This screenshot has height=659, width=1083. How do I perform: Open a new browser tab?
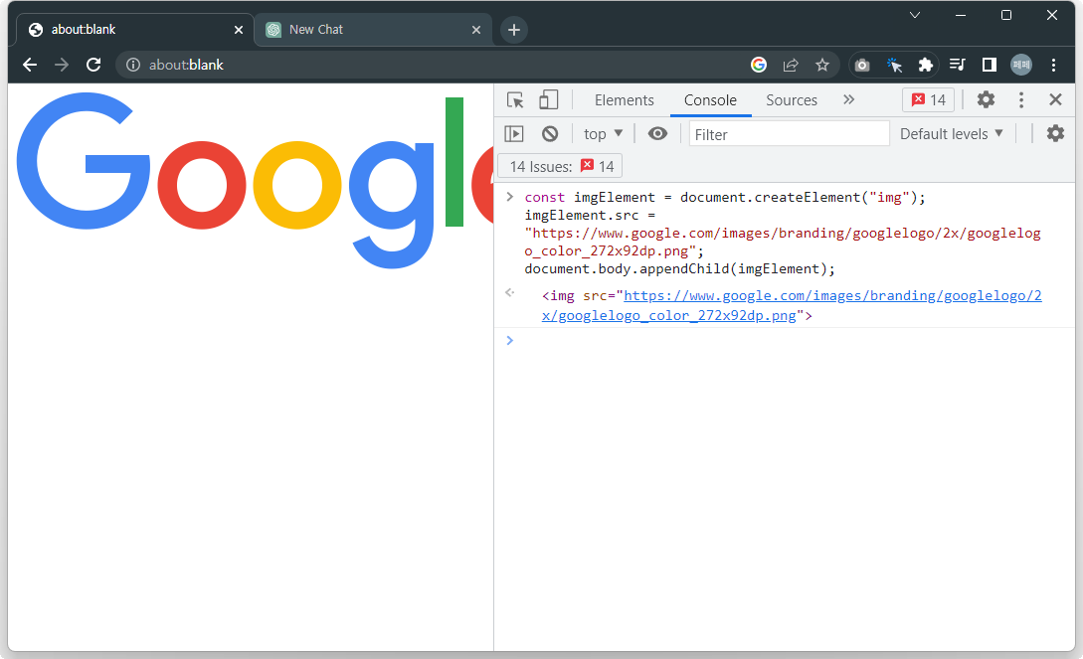514,30
